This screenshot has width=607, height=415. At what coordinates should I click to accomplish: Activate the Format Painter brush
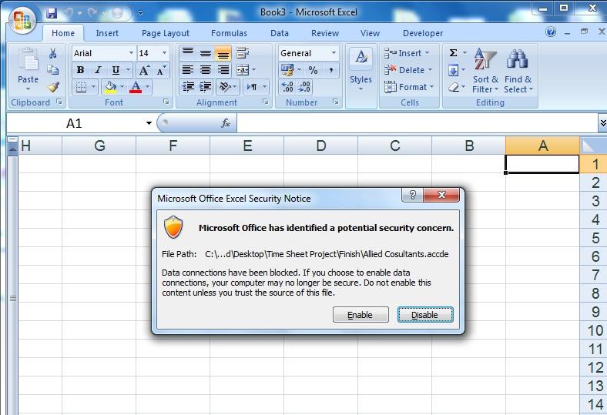pyautogui.click(x=53, y=87)
